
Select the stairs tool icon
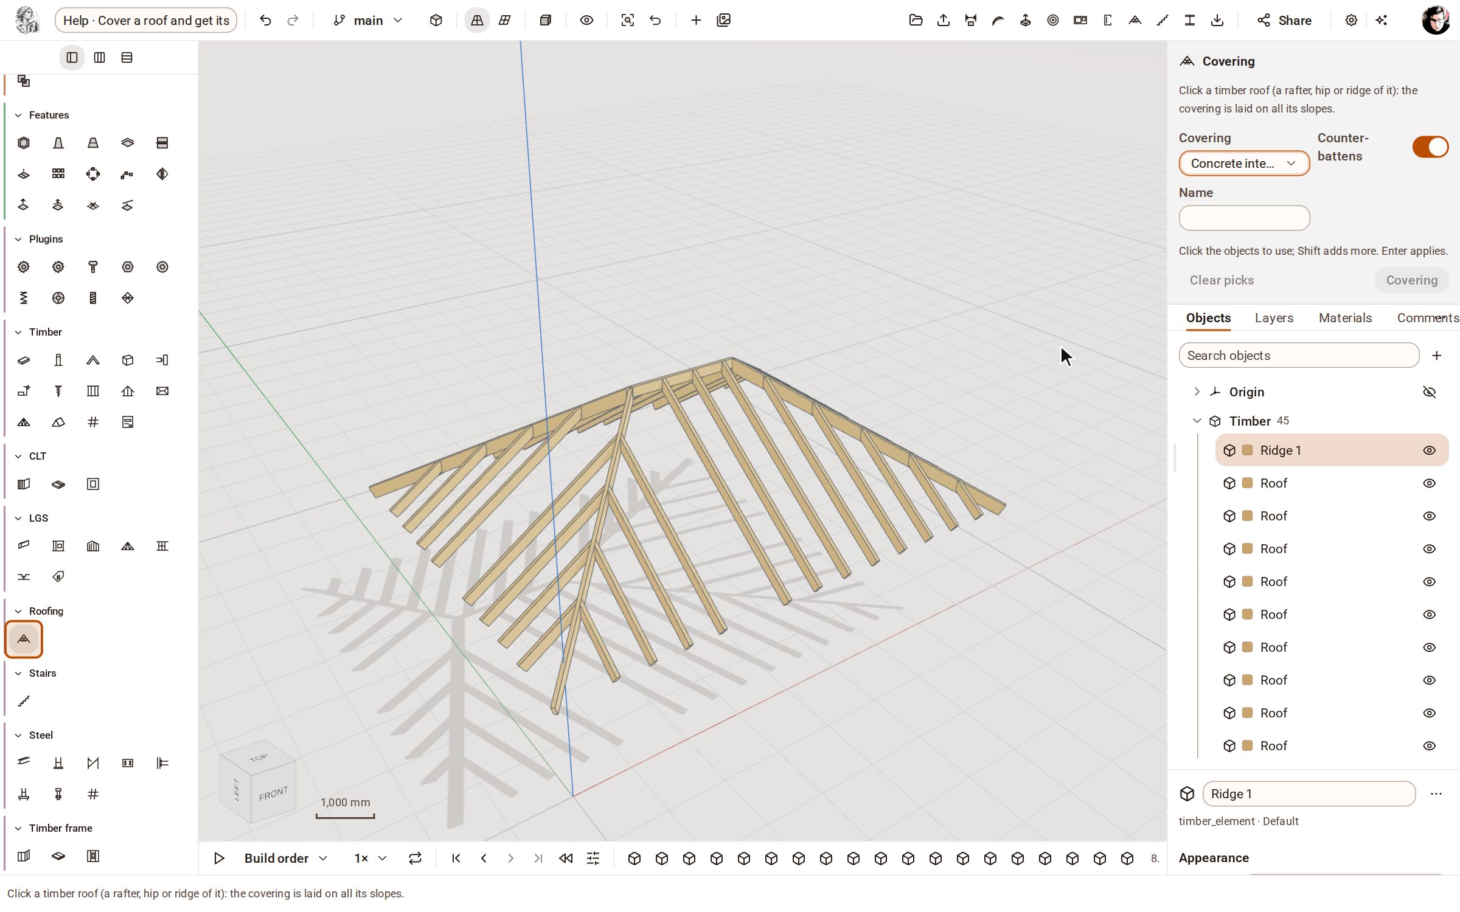click(x=24, y=701)
